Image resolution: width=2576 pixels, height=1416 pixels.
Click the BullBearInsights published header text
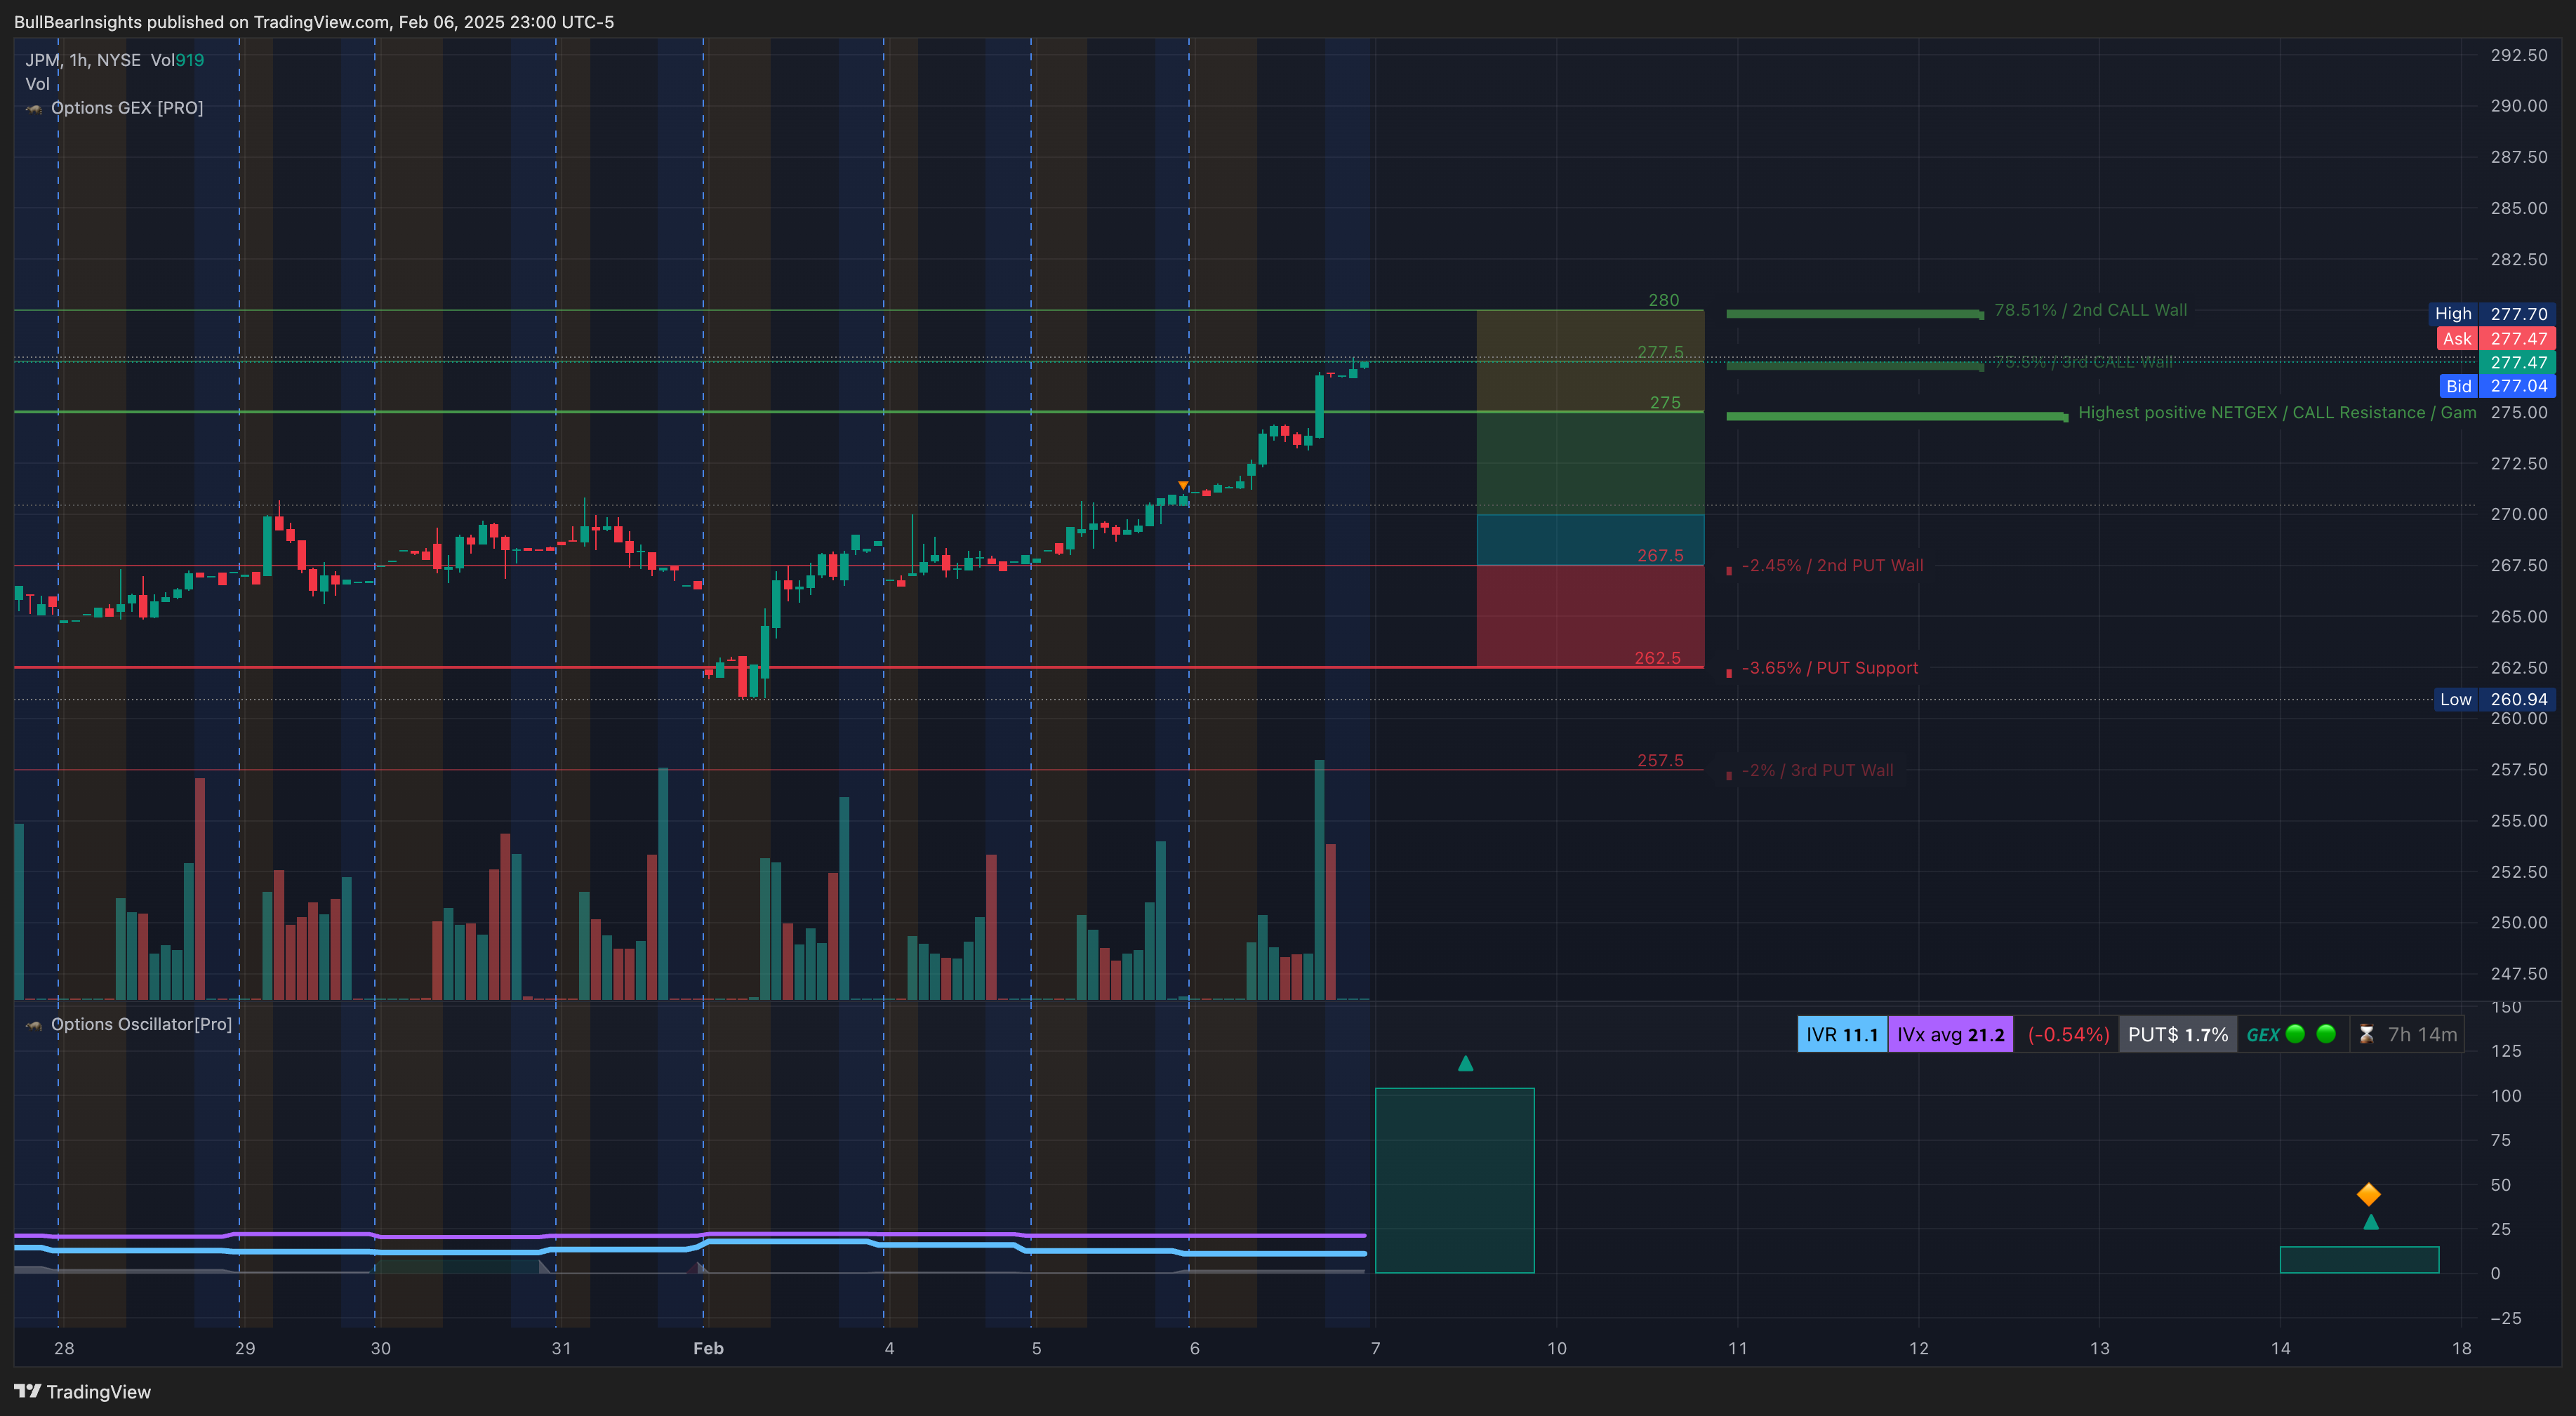(x=314, y=22)
